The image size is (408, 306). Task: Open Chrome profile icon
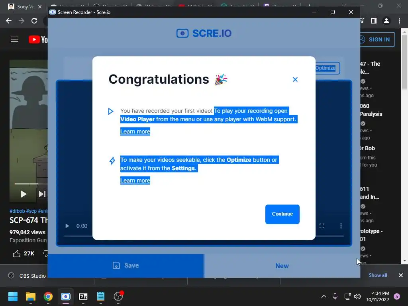pyautogui.click(x=386, y=21)
